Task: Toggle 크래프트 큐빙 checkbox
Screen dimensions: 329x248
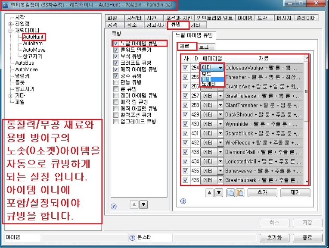Action: tap(115, 63)
